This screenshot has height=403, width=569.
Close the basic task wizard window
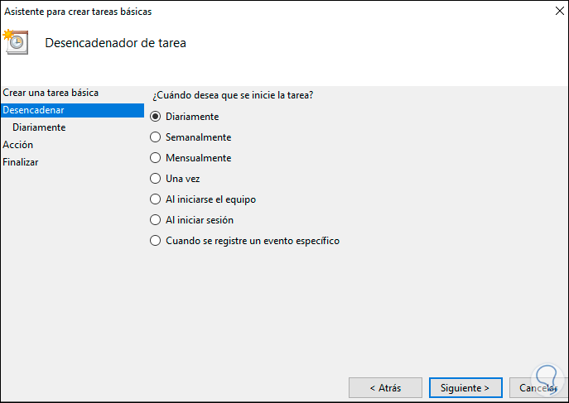(x=550, y=12)
